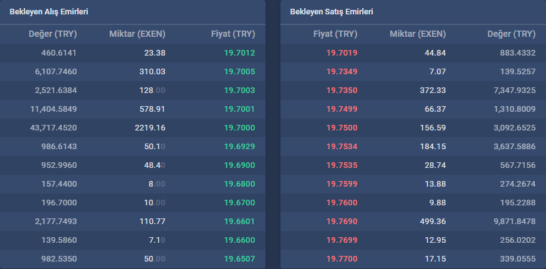Select buy price 19.6929

pyautogui.click(x=239, y=147)
